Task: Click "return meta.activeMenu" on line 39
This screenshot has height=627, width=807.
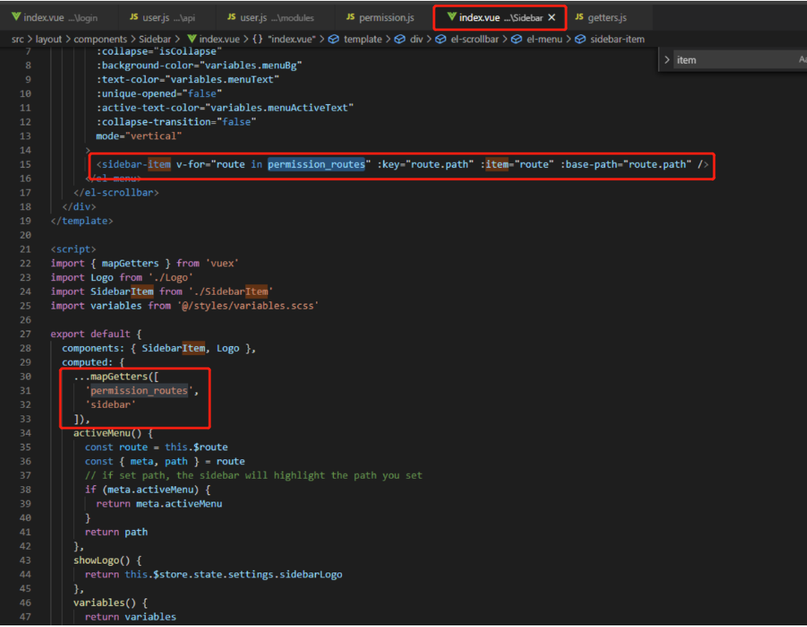Action: click(x=159, y=503)
